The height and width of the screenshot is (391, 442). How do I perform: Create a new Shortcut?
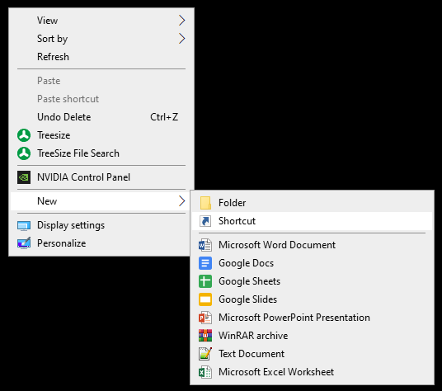click(312, 221)
